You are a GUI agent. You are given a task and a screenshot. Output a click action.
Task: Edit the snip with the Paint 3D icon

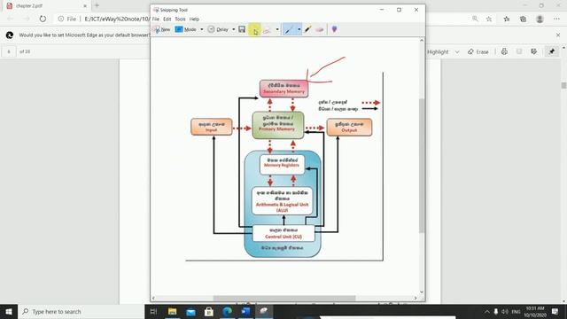335,29
